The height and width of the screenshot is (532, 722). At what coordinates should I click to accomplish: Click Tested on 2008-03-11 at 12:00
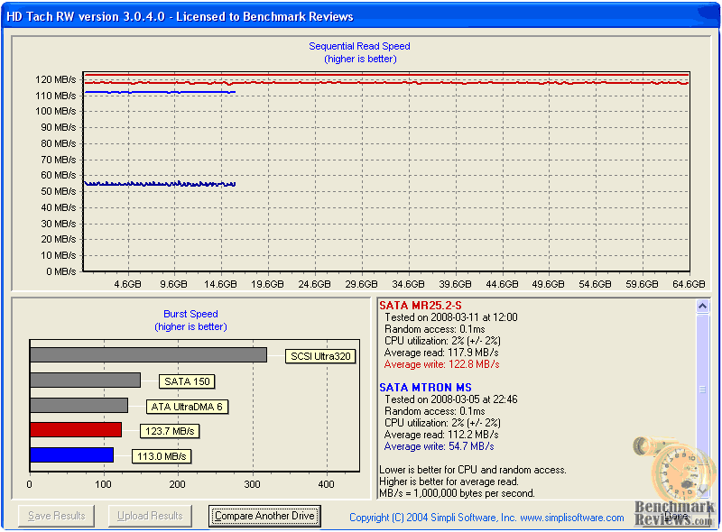450,317
